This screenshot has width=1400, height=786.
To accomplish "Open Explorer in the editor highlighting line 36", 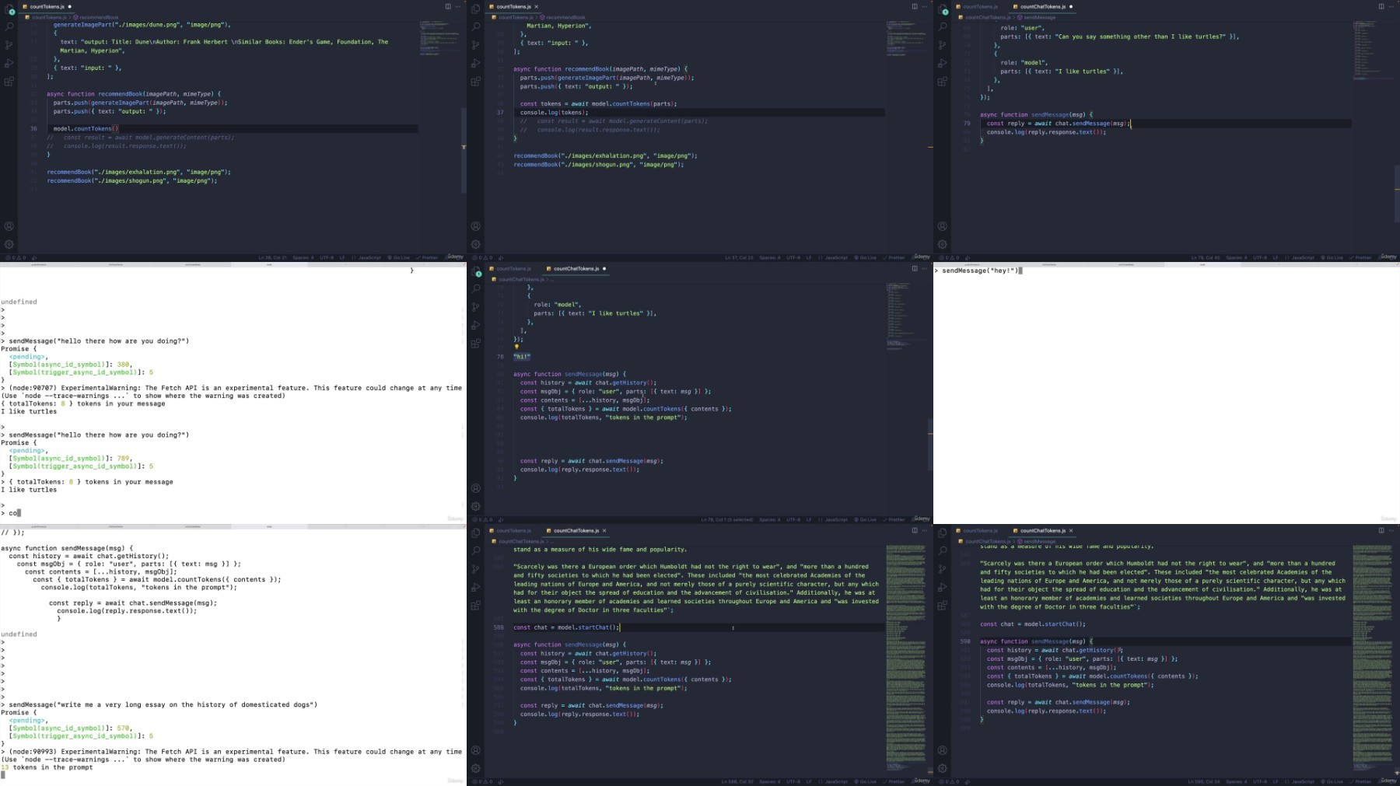I will coord(9,9).
